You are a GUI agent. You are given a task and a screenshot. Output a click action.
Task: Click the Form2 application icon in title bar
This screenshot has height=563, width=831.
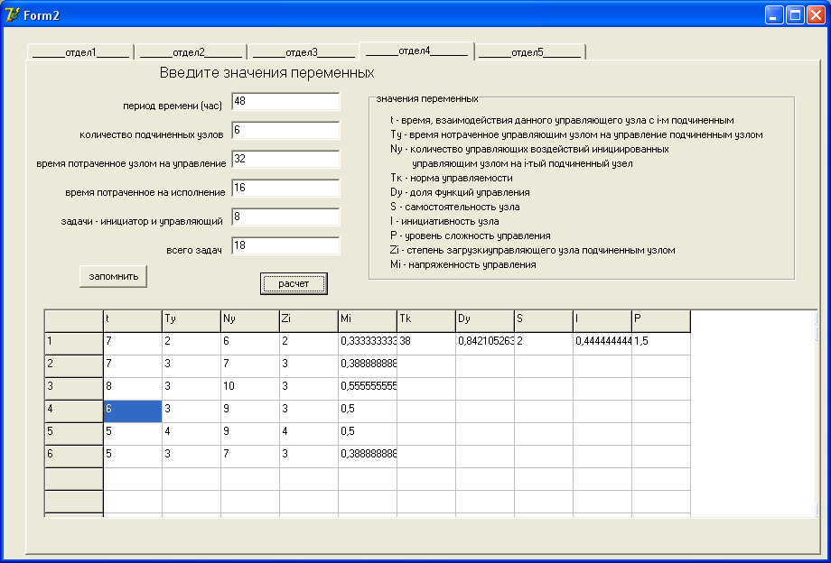pyautogui.click(x=13, y=14)
